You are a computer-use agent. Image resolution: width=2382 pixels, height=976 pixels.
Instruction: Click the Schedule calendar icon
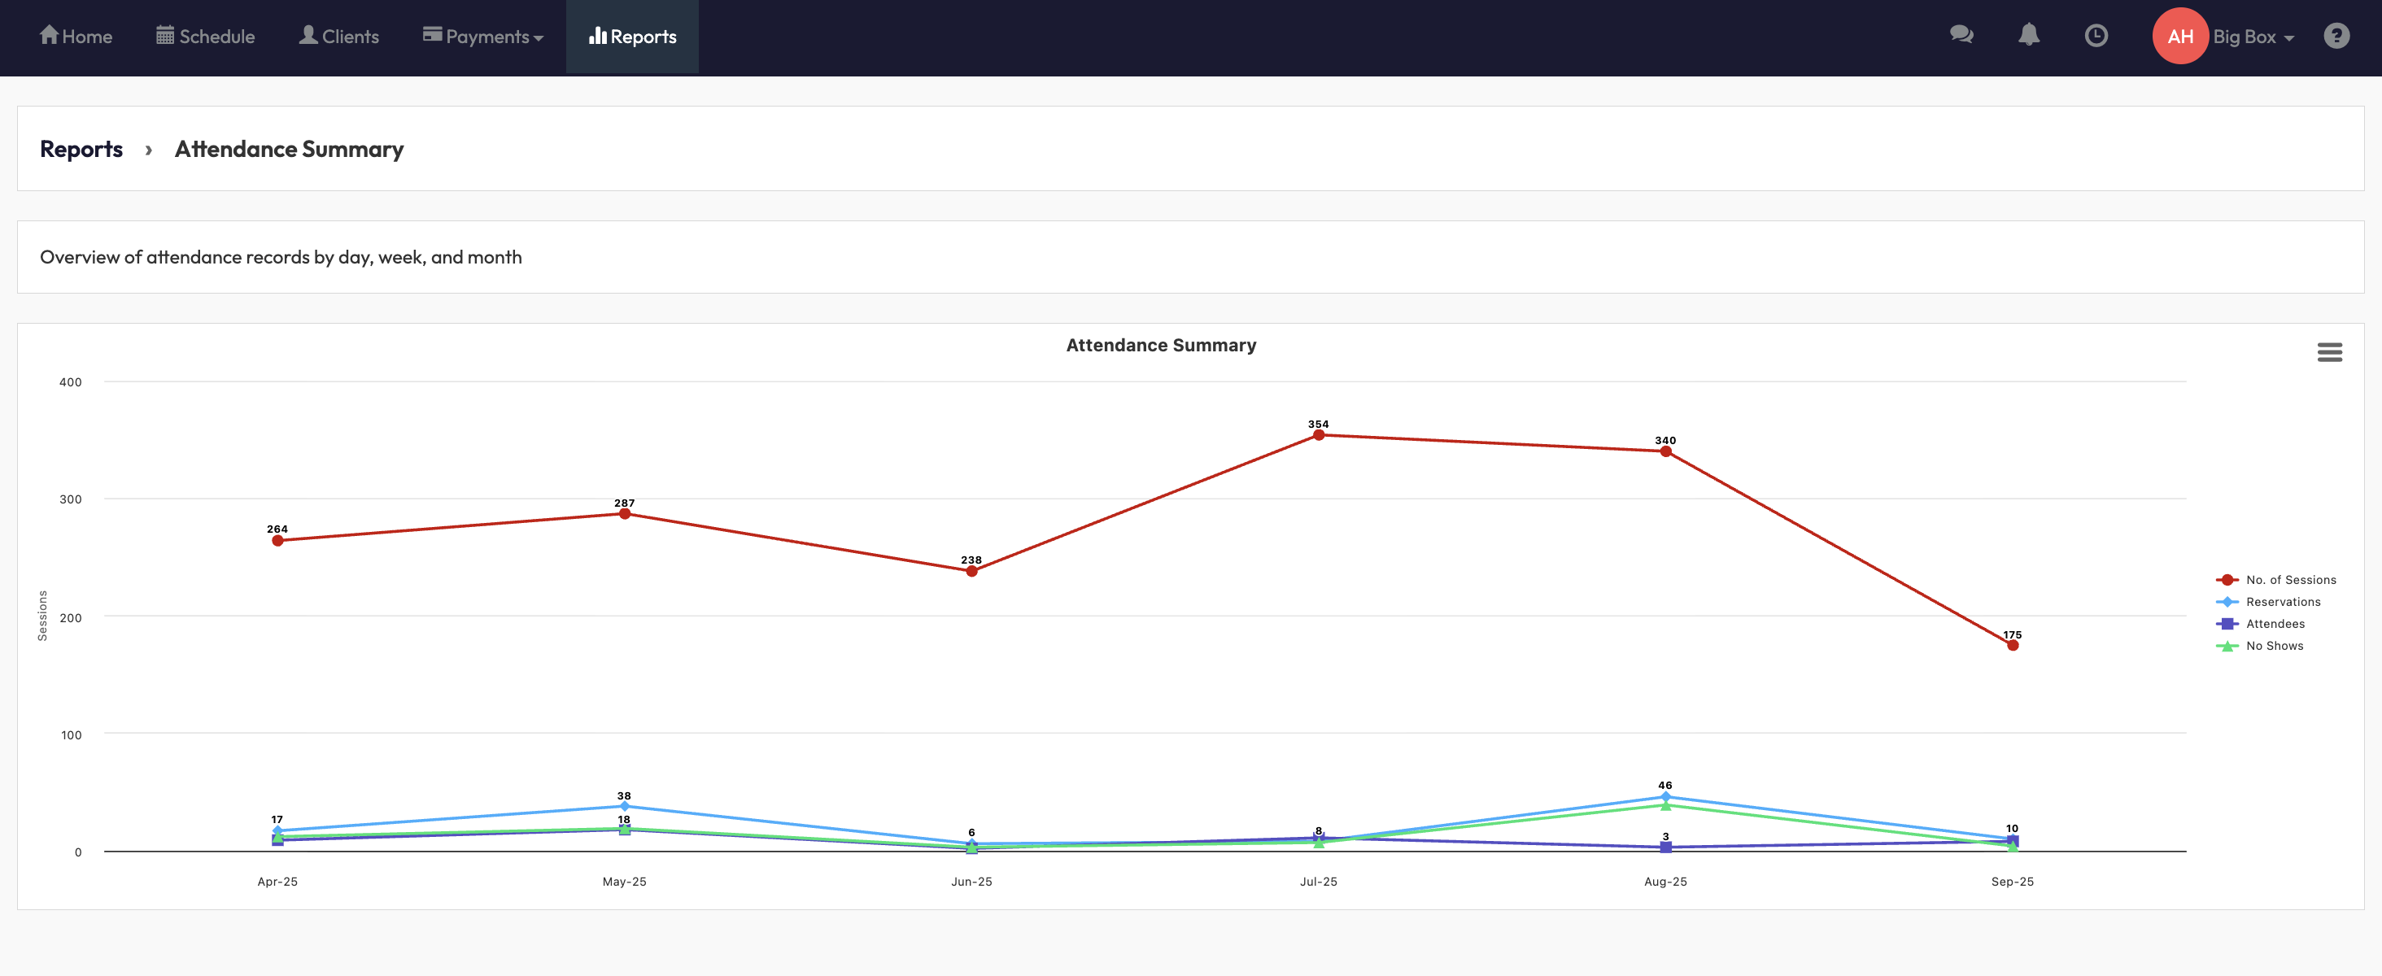pos(164,35)
